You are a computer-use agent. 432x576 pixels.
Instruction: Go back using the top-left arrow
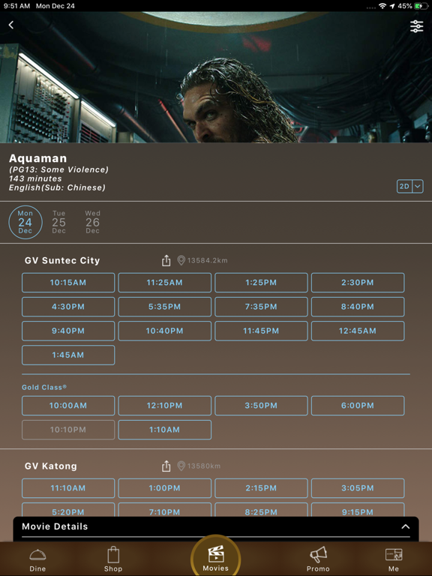pos(11,25)
